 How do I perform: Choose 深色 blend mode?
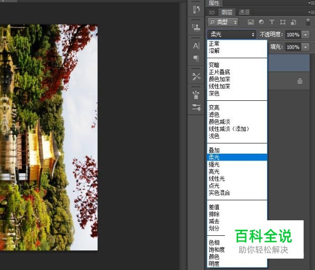coord(237,93)
